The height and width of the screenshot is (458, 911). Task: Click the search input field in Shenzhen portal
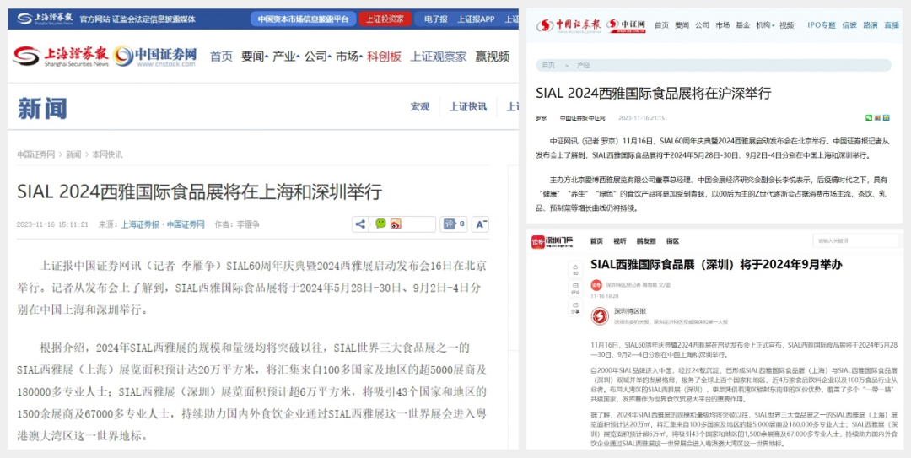tap(850, 240)
